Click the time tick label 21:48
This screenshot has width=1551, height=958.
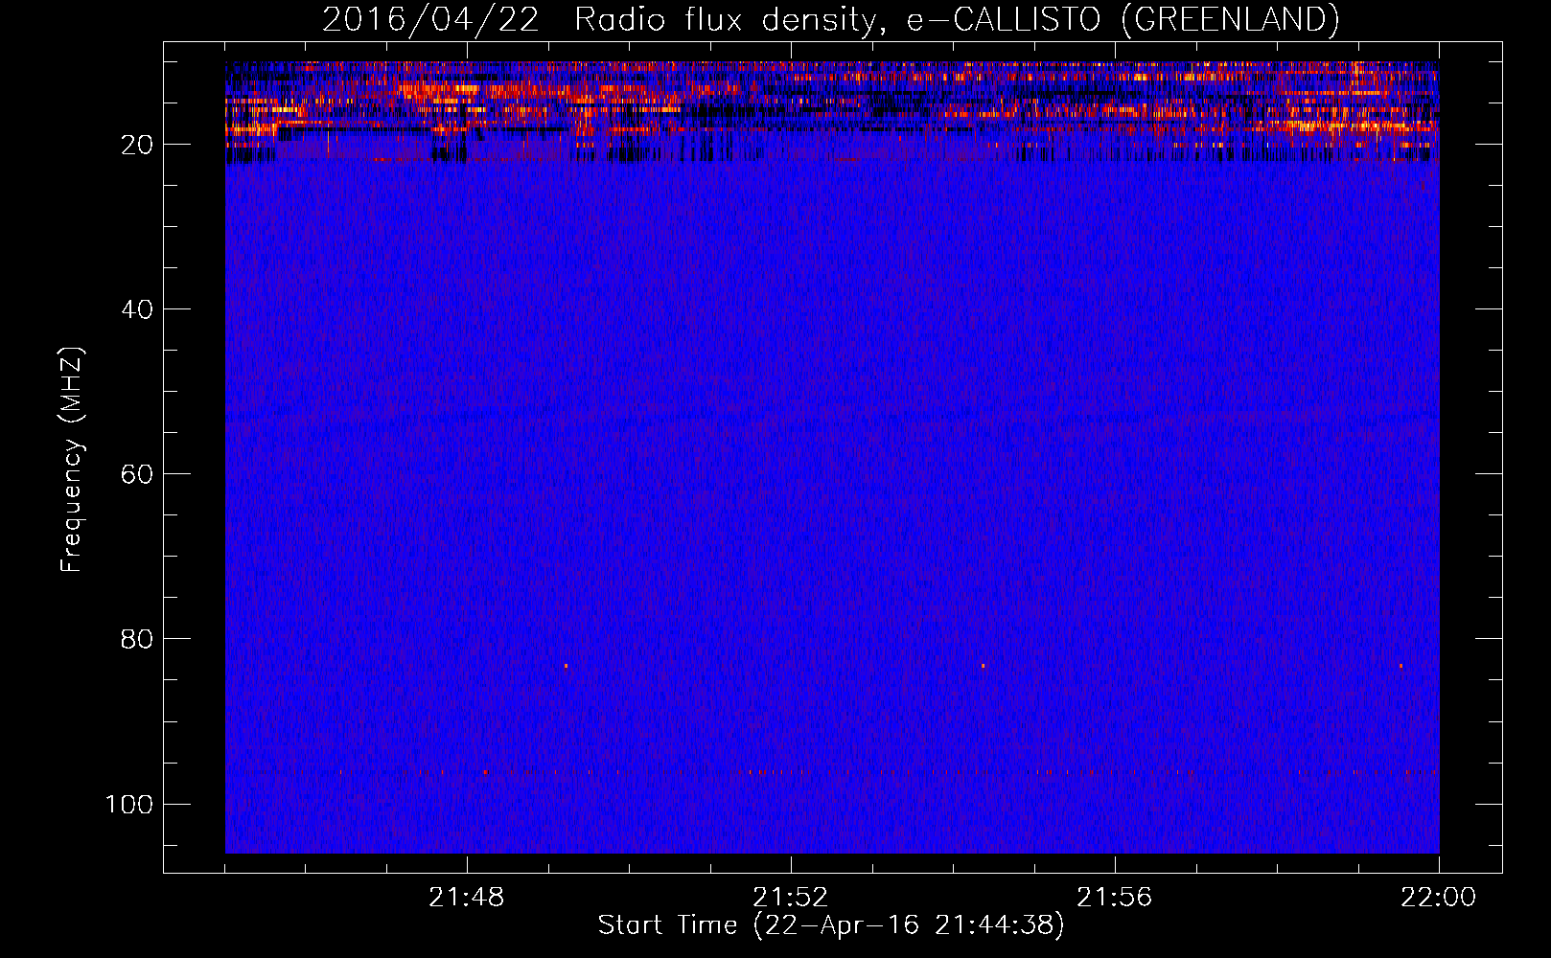(467, 898)
